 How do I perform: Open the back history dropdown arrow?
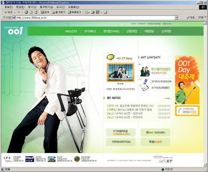(x=15, y=12)
